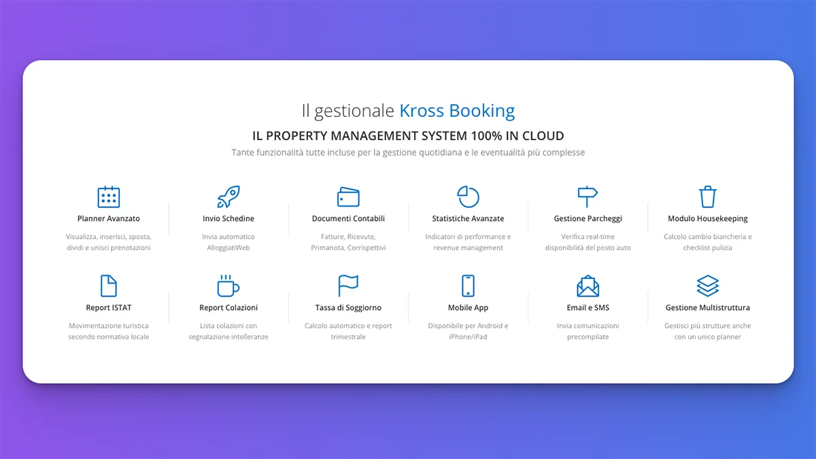
Task: Click description 'Visualizza, inserisci, sposta, dividi e unisci prenotazioni'
Action: click(x=109, y=242)
